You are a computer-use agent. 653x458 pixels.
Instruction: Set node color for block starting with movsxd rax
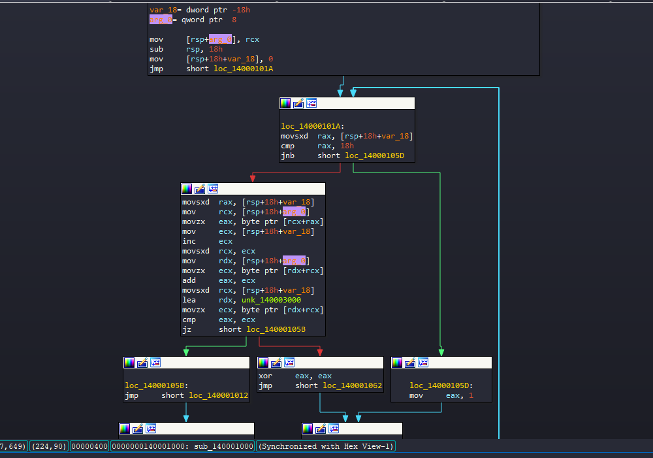click(x=187, y=189)
